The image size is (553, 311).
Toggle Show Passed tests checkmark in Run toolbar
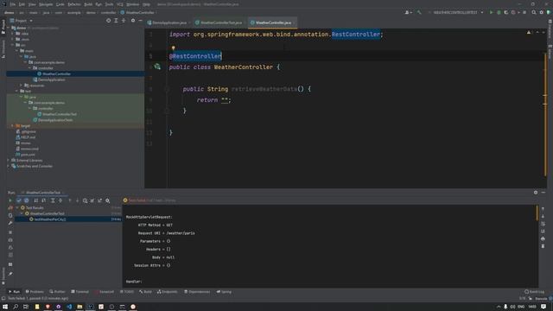point(19,200)
